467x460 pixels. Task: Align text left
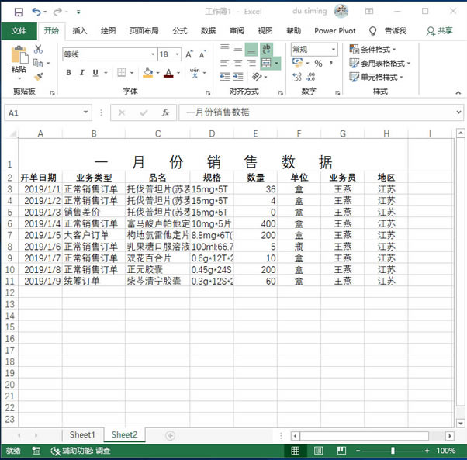coord(224,63)
